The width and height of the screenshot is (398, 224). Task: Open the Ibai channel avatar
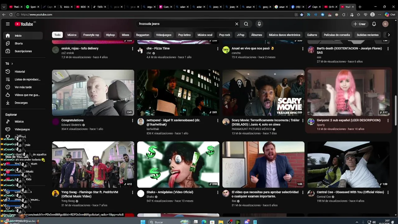(x=226, y=194)
